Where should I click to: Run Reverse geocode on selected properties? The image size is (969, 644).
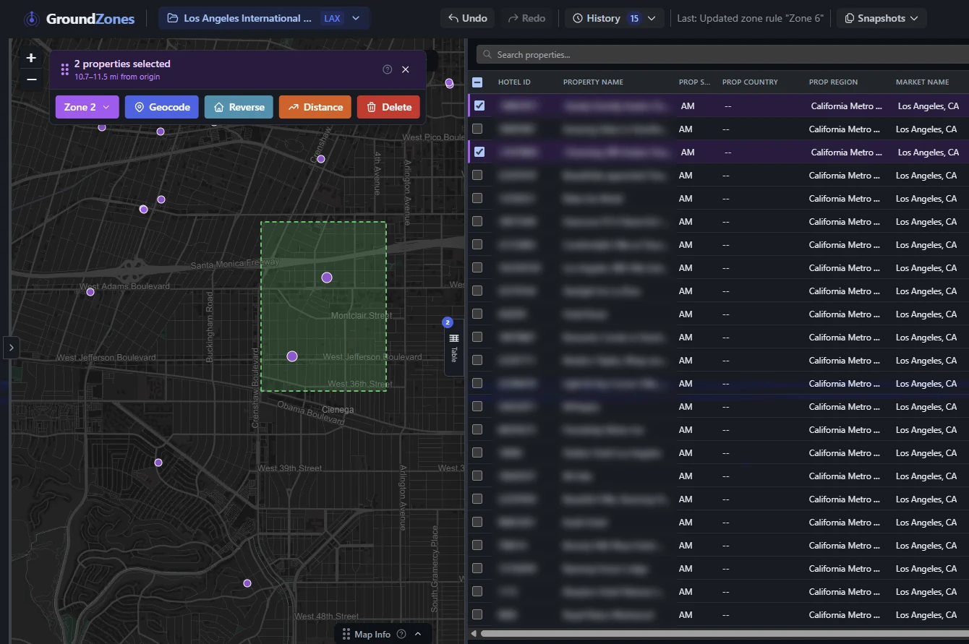pos(239,107)
